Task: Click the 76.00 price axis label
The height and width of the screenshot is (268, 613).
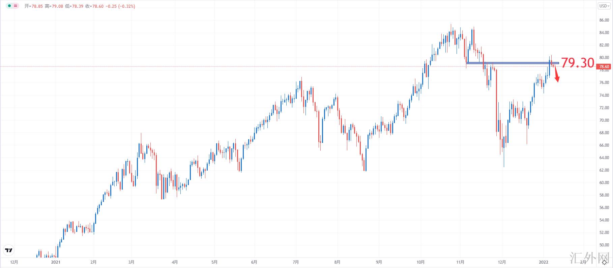Action: tap(604, 83)
